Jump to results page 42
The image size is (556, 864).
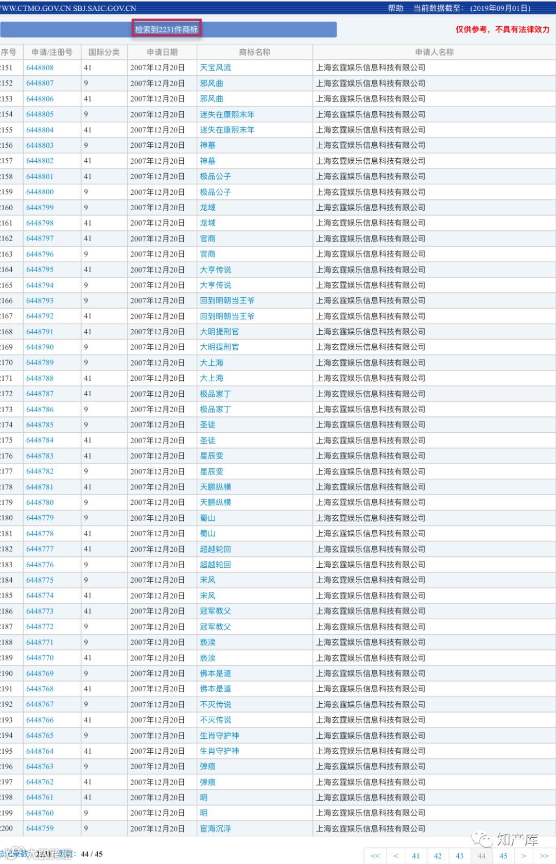point(438,856)
